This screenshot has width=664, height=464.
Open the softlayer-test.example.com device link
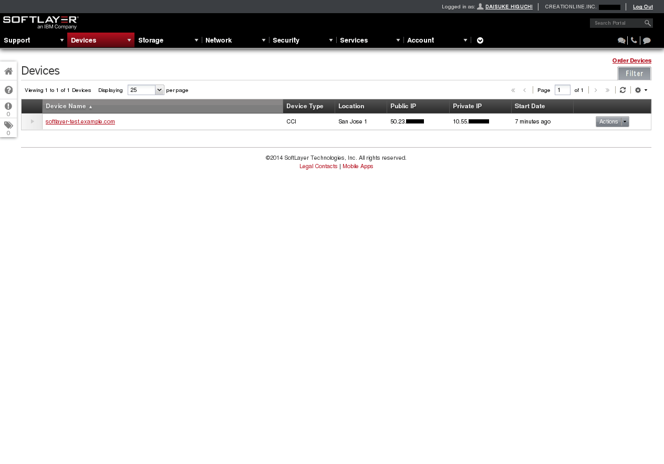[80, 121]
